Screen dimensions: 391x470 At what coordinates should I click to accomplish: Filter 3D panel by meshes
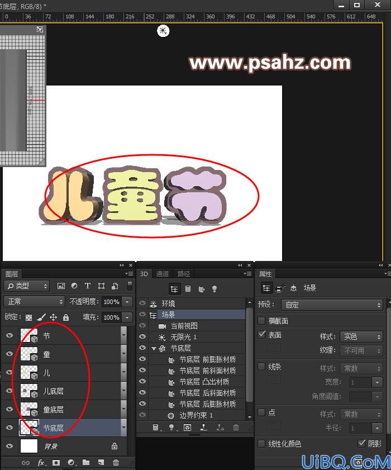point(188,289)
